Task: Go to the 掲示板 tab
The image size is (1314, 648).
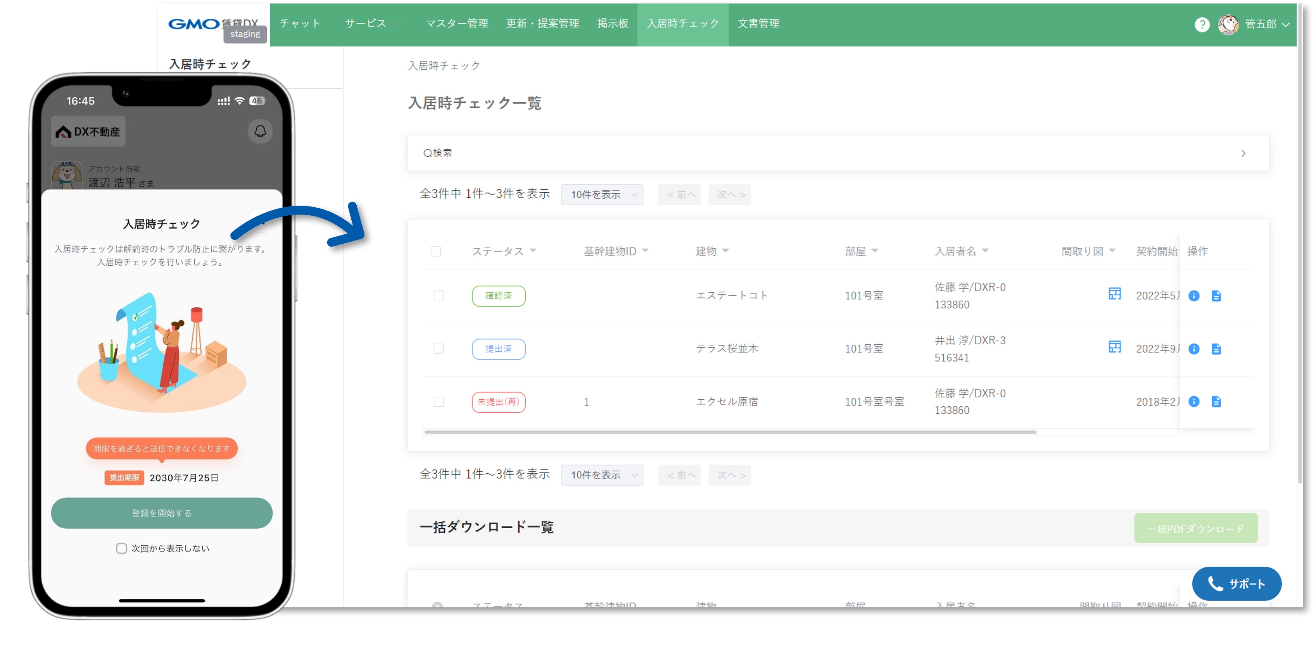Action: click(x=613, y=24)
